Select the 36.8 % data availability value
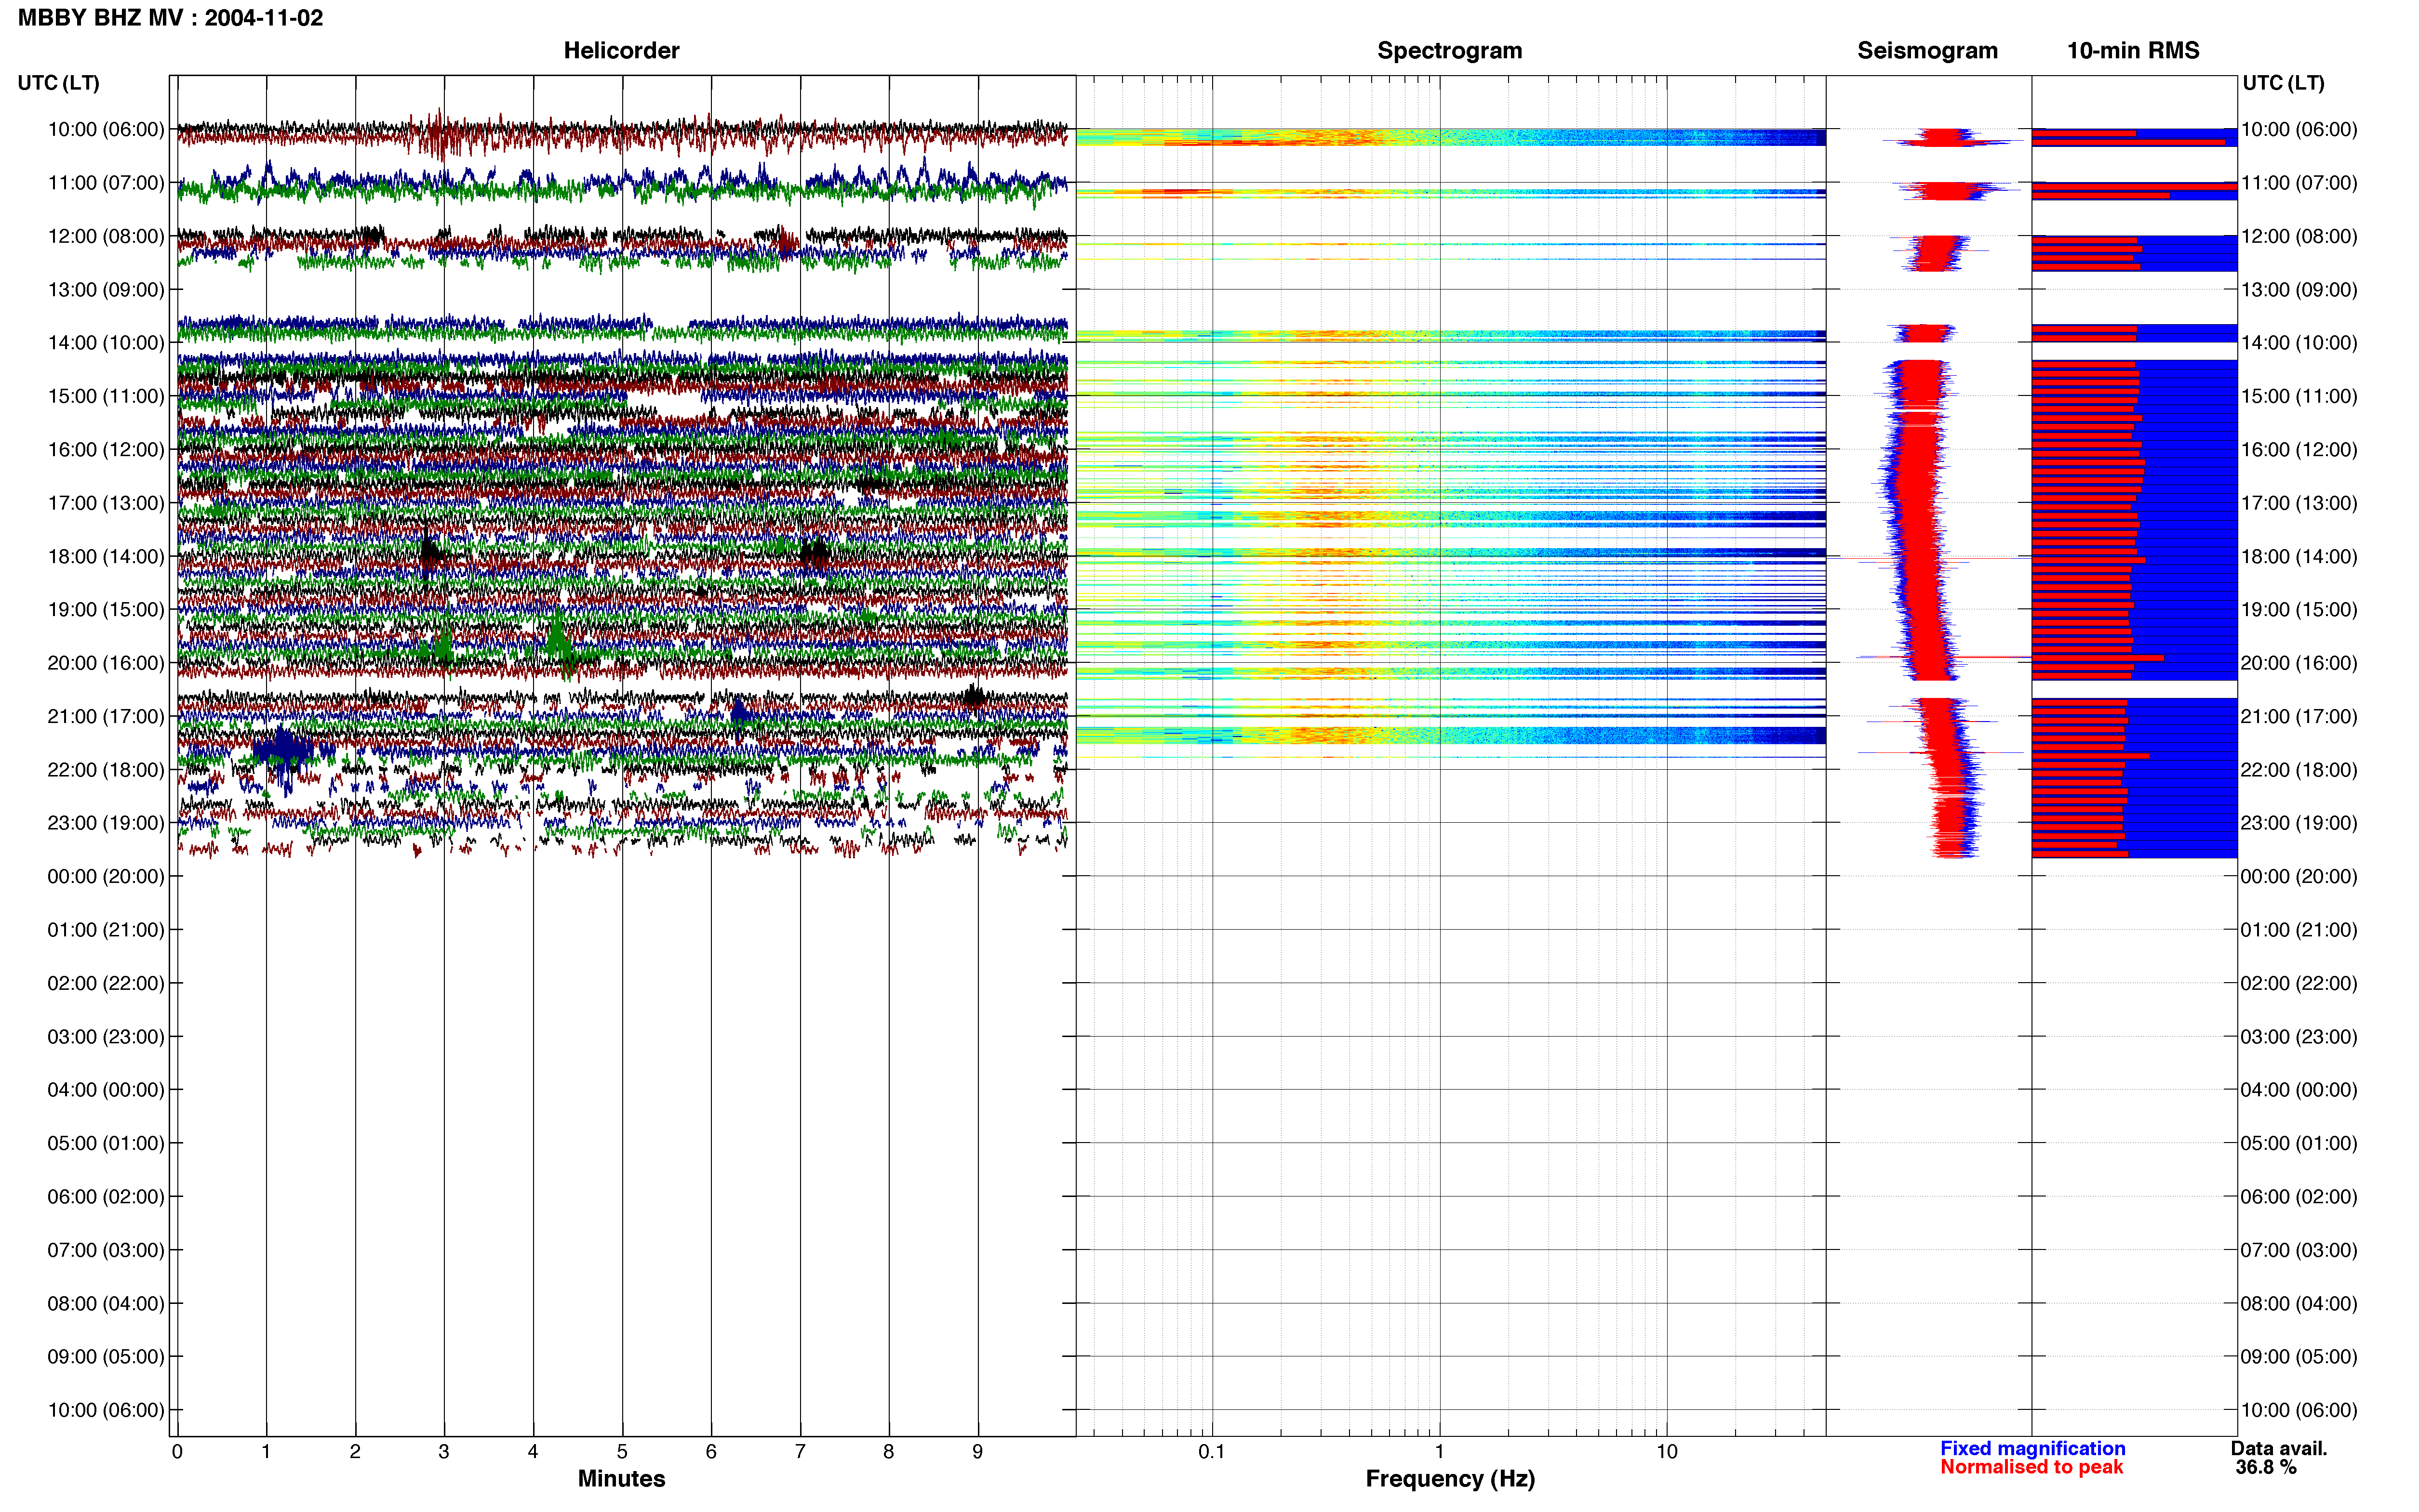The width and height of the screenshot is (2419, 1512). click(2266, 1467)
